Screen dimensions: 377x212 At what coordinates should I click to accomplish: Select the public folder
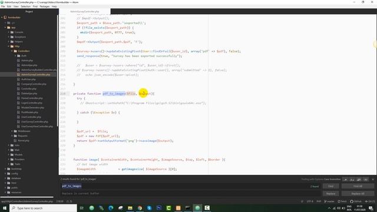pyautogui.click(x=14, y=188)
